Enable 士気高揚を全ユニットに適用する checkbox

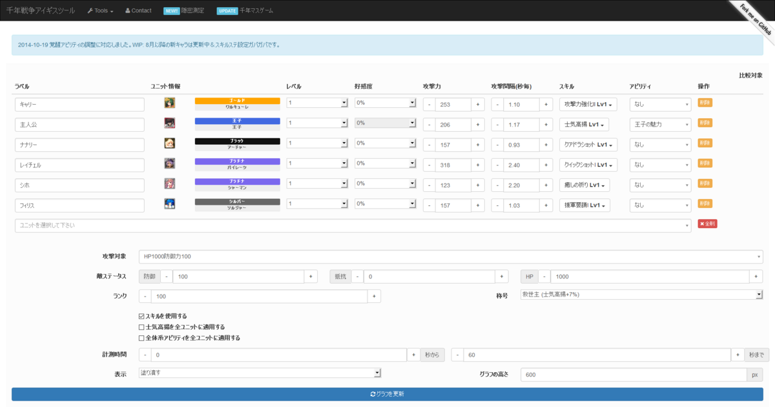click(x=141, y=327)
